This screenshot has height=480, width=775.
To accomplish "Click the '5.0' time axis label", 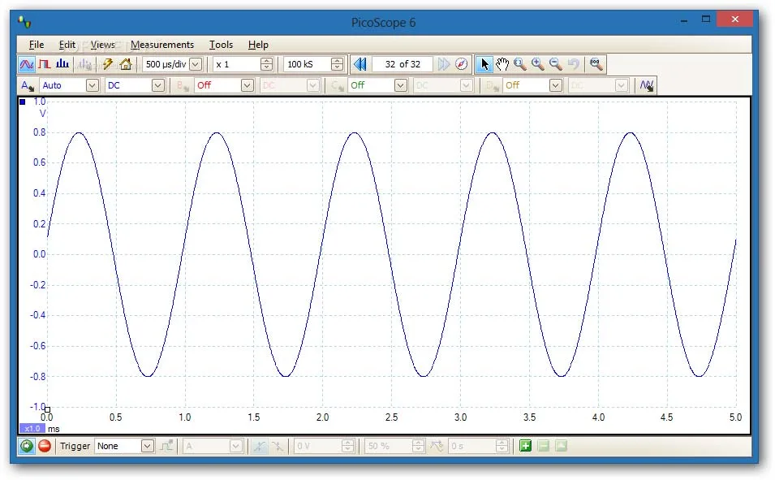I will 735,417.
